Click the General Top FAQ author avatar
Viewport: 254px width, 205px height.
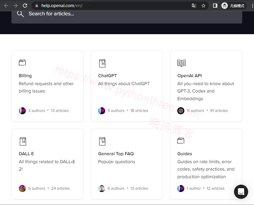coord(102,189)
